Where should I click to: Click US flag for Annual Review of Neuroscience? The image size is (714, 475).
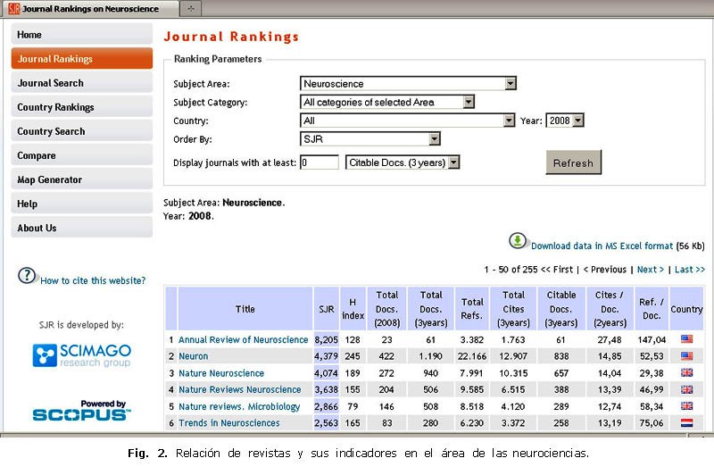[686, 339]
